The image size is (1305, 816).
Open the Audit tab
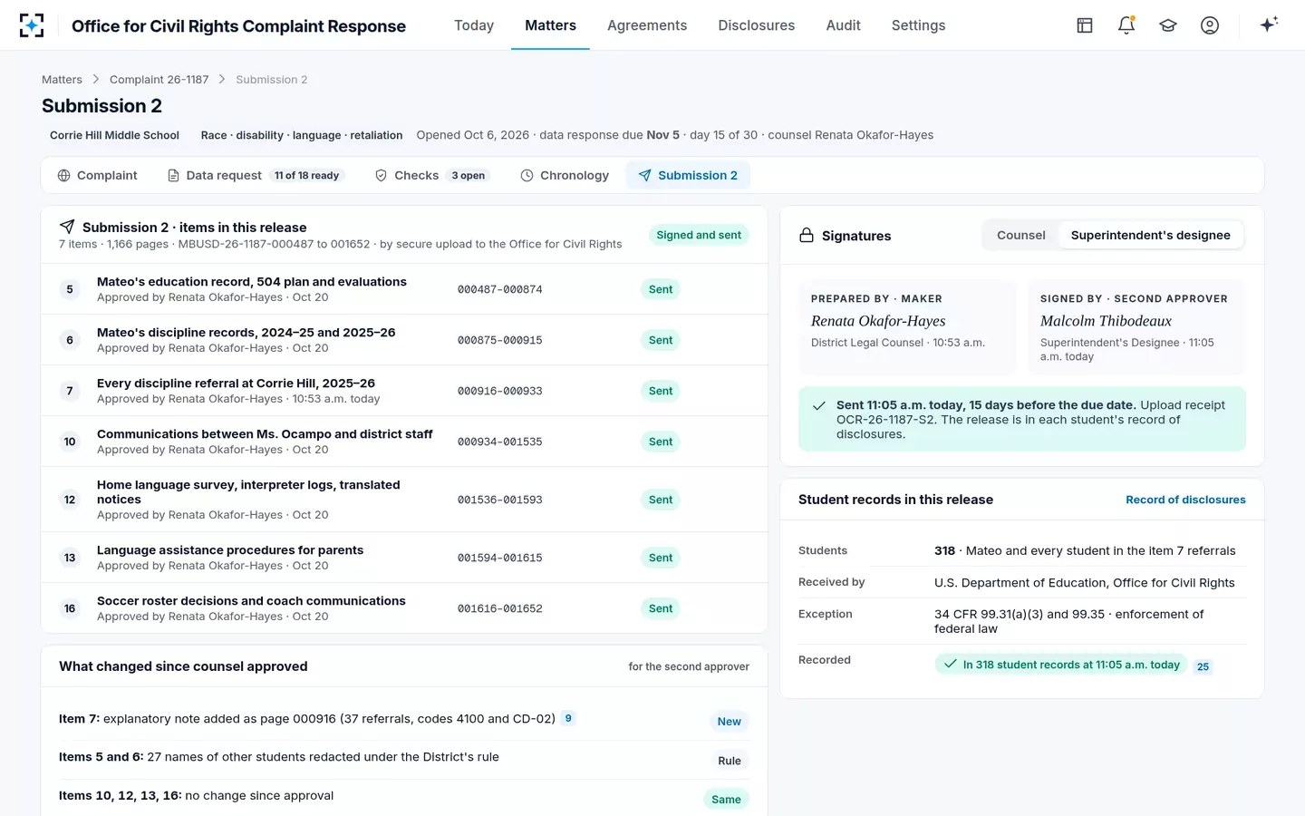(843, 25)
